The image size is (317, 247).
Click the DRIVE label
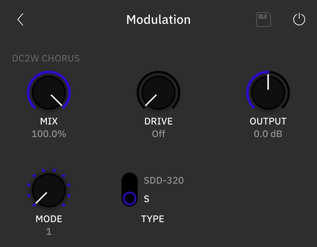pyautogui.click(x=158, y=121)
